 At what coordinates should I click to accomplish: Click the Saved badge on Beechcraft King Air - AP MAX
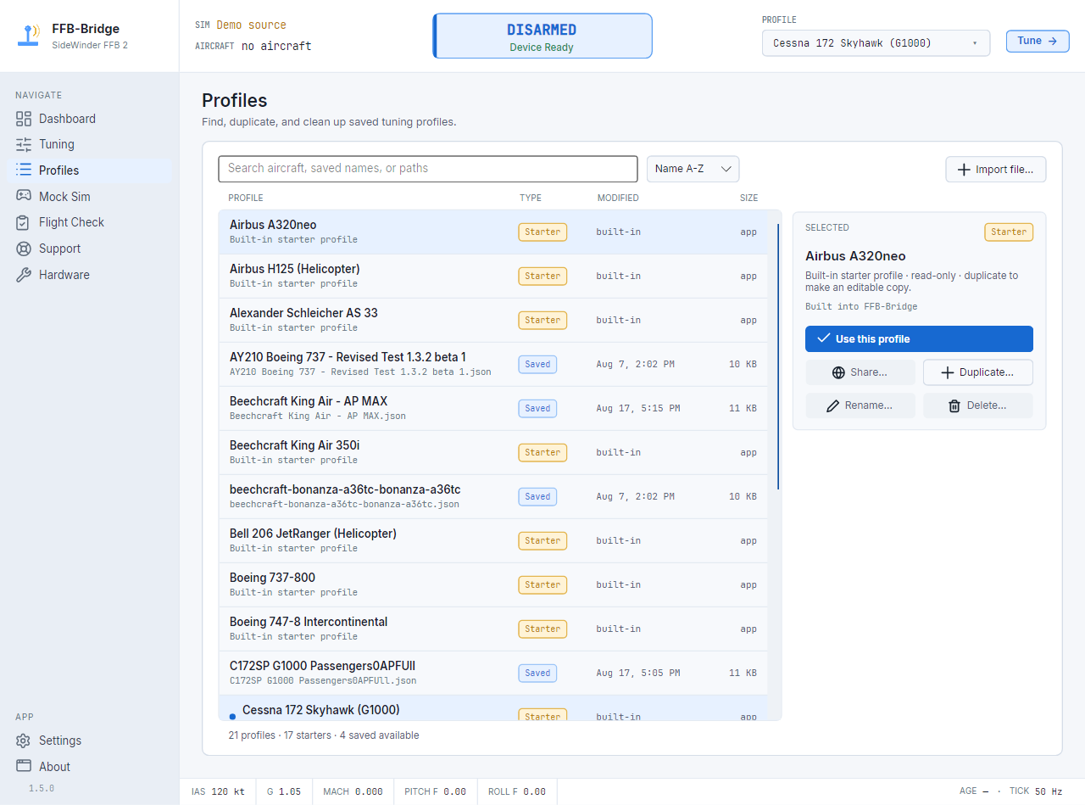pos(537,408)
